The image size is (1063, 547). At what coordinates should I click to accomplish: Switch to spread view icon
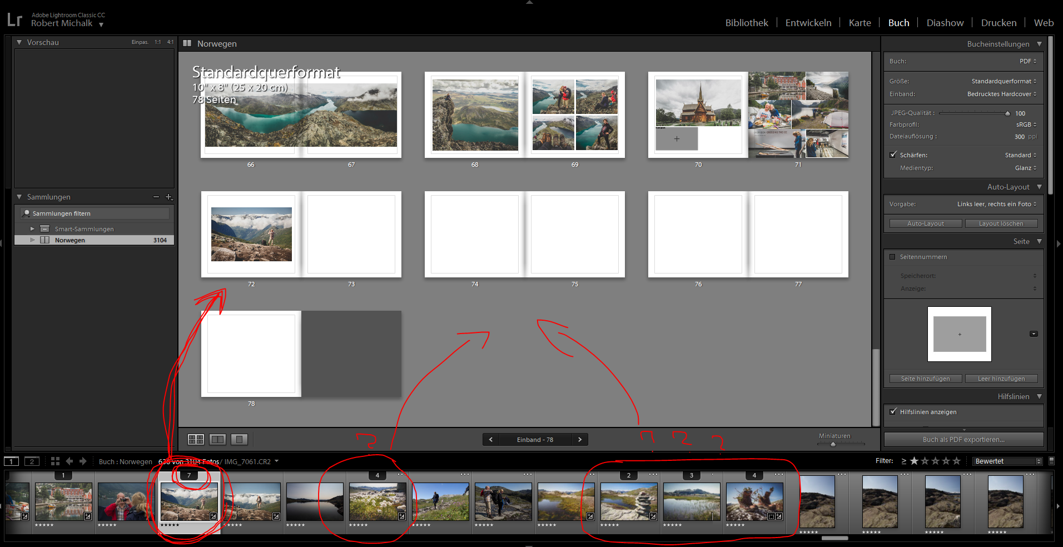click(217, 439)
